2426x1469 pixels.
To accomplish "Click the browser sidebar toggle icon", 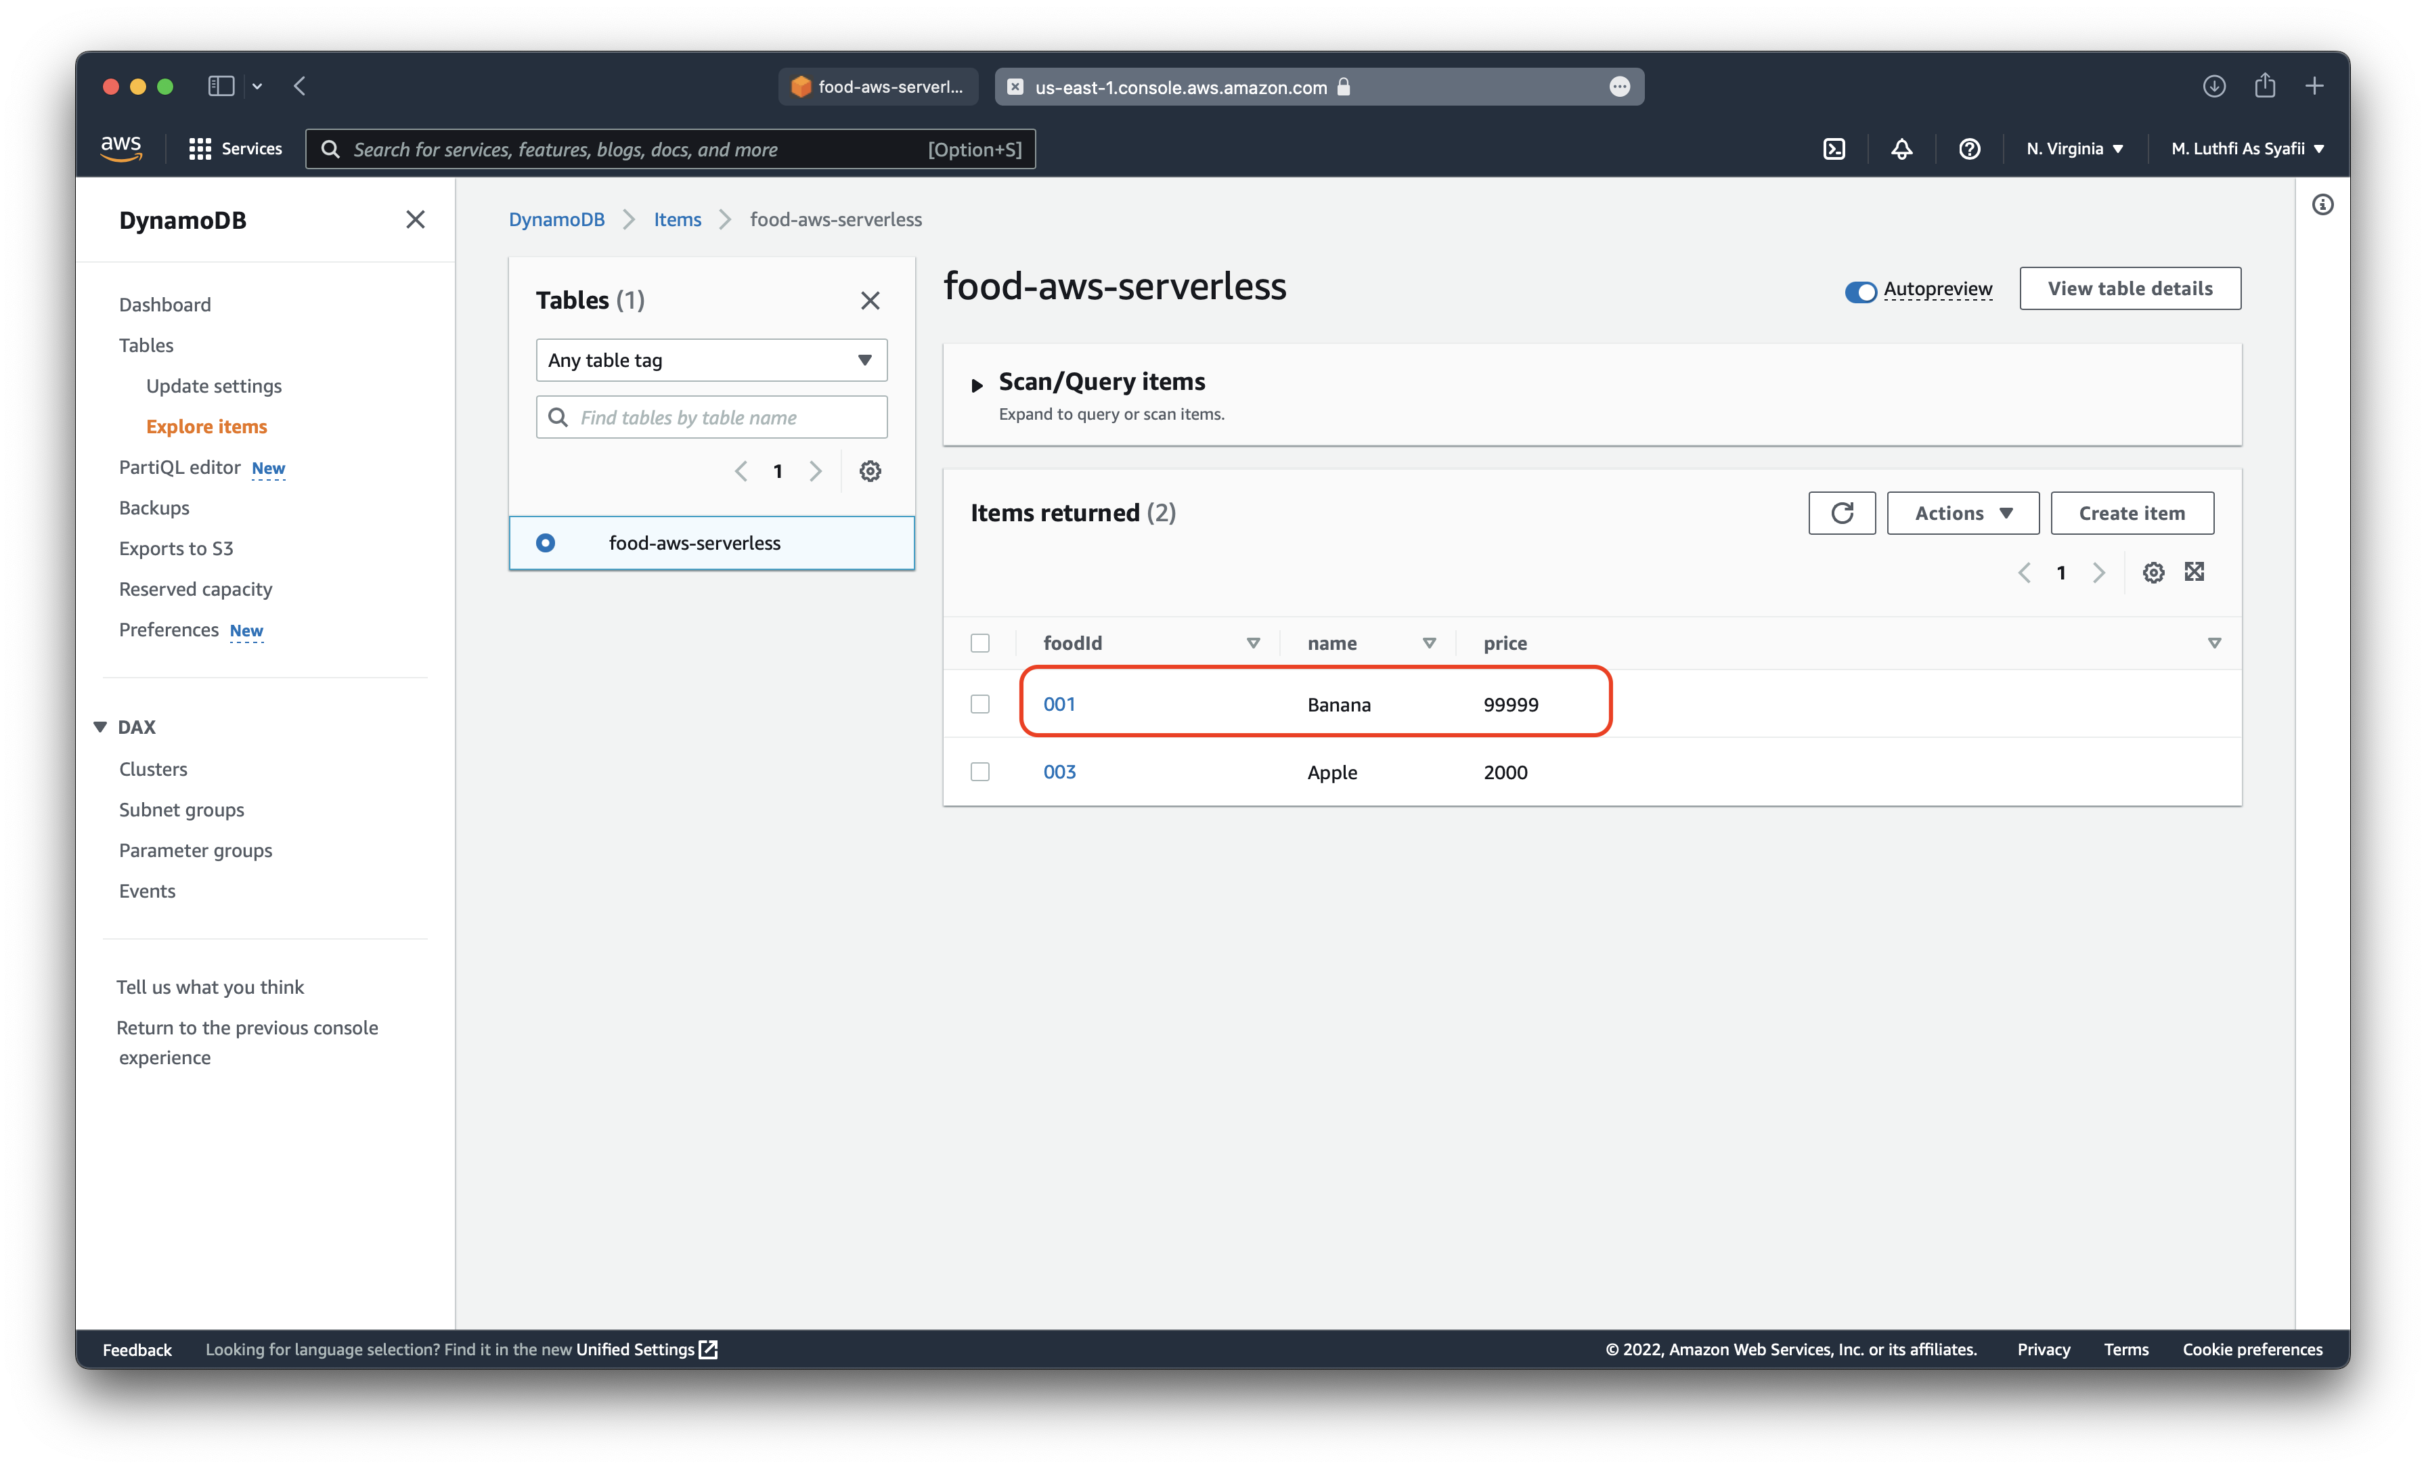I will coord(221,86).
